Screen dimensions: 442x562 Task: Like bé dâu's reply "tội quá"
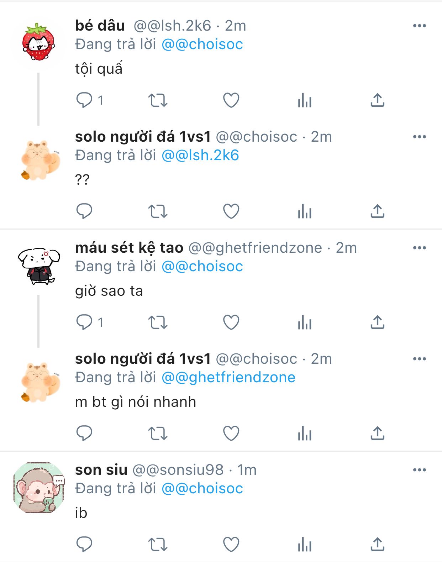point(231,100)
